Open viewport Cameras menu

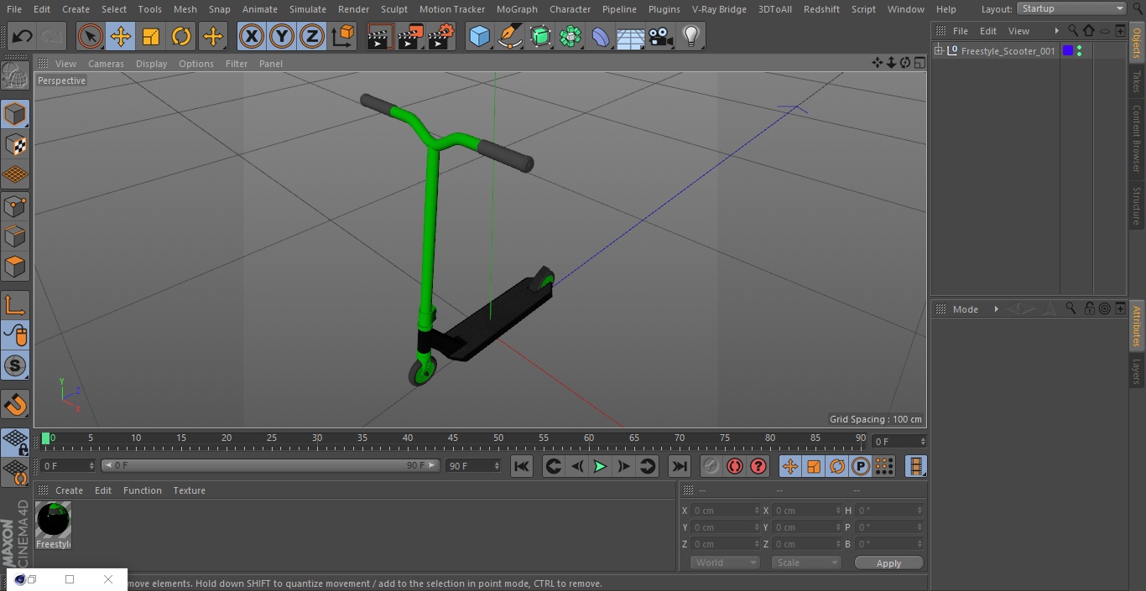[106, 64]
